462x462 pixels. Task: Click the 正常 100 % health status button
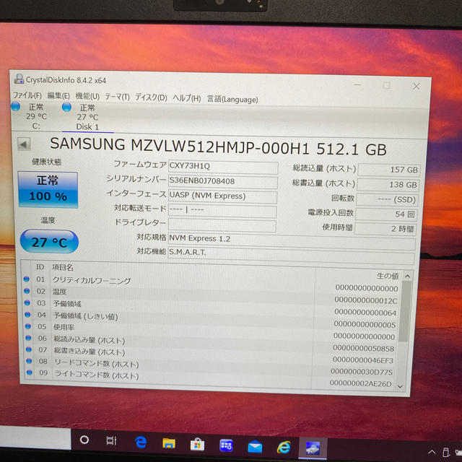[48, 190]
